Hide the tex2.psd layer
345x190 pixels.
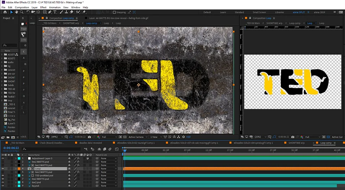click(3, 182)
